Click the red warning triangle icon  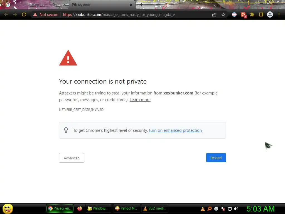68,58
